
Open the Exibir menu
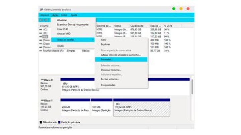(x=64, y=15)
